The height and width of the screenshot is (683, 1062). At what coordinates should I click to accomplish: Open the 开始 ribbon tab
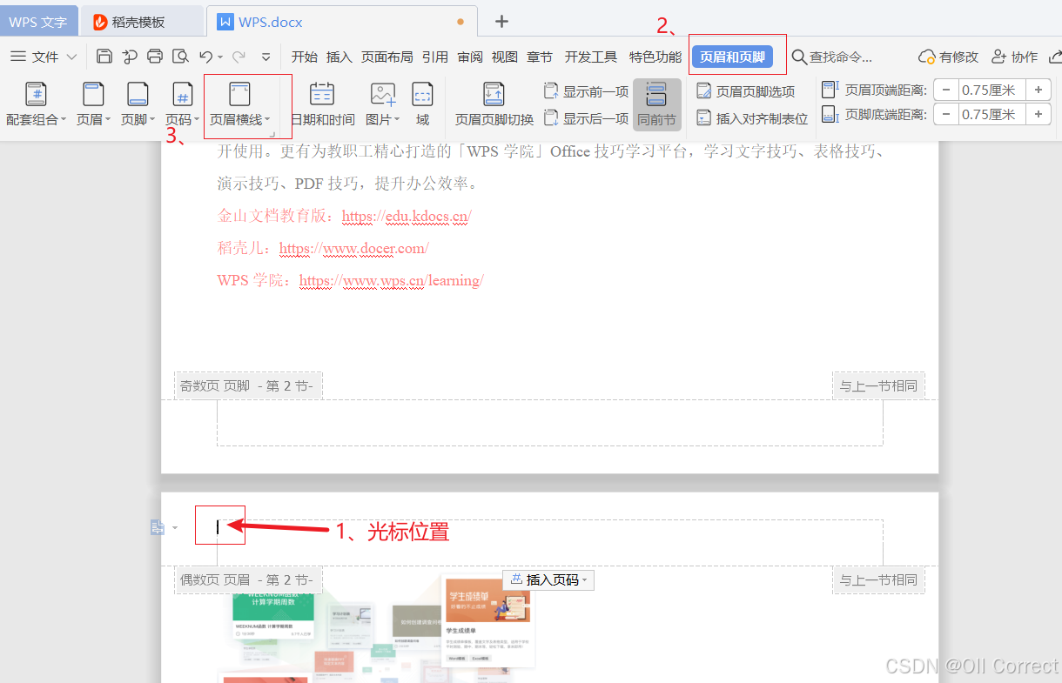[305, 57]
